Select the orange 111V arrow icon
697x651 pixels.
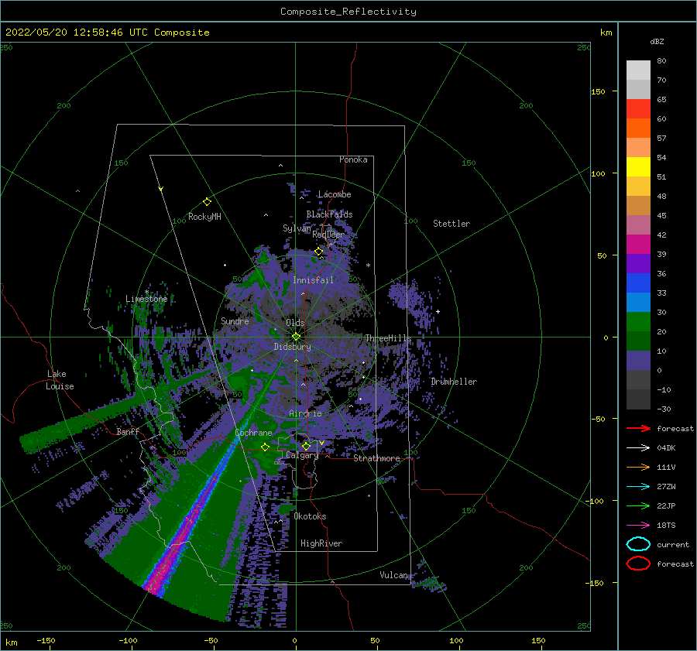(638, 467)
